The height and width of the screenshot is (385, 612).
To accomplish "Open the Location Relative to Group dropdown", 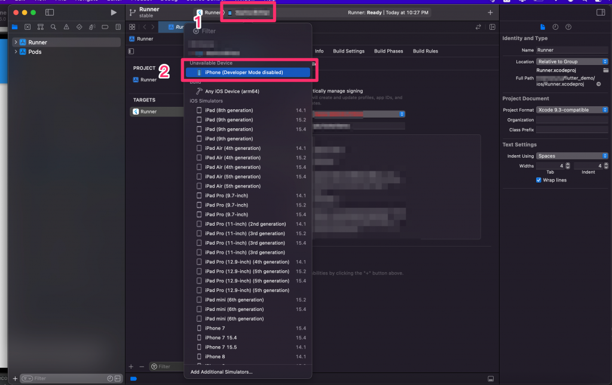I will click(x=572, y=61).
